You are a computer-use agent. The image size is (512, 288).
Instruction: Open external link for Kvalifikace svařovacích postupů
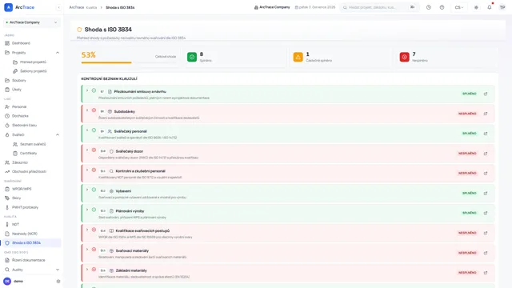(x=486, y=233)
